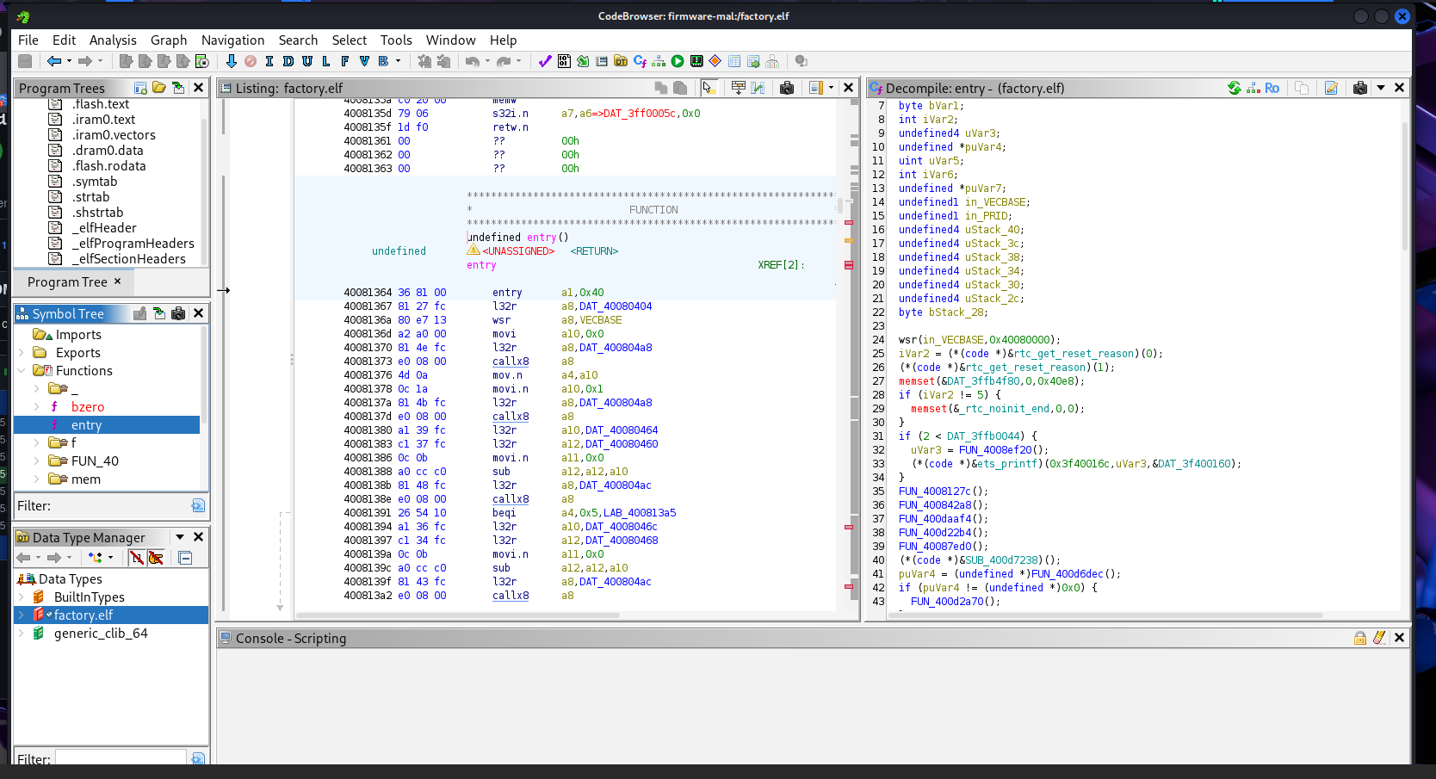The width and height of the screenshot is (1436, 779).
Task: Open the File menu
Action: click(x=28, y=40)
